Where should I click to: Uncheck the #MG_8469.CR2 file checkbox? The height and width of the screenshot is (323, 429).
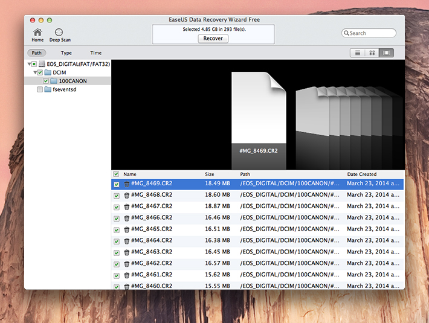point(117,184)
